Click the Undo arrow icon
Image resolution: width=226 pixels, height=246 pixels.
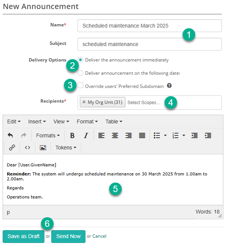[11, 135]
